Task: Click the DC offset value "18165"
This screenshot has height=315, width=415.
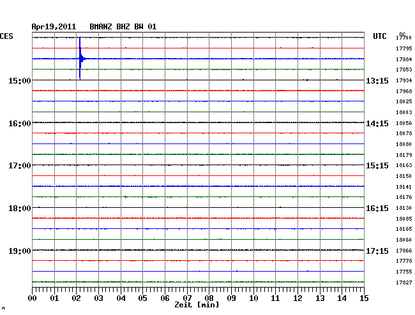Action: pyautogui.click(x=404, y=229)
